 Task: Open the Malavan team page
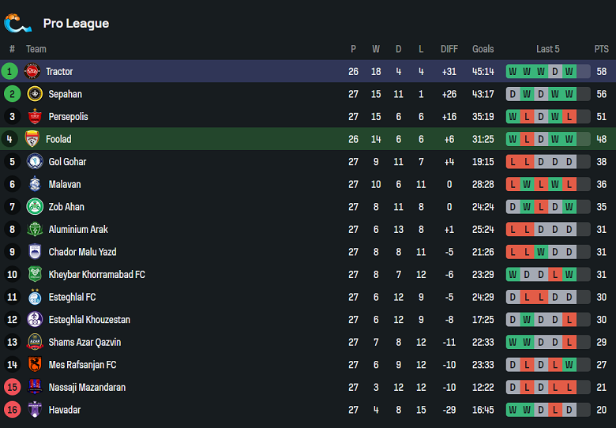[65, 185]
